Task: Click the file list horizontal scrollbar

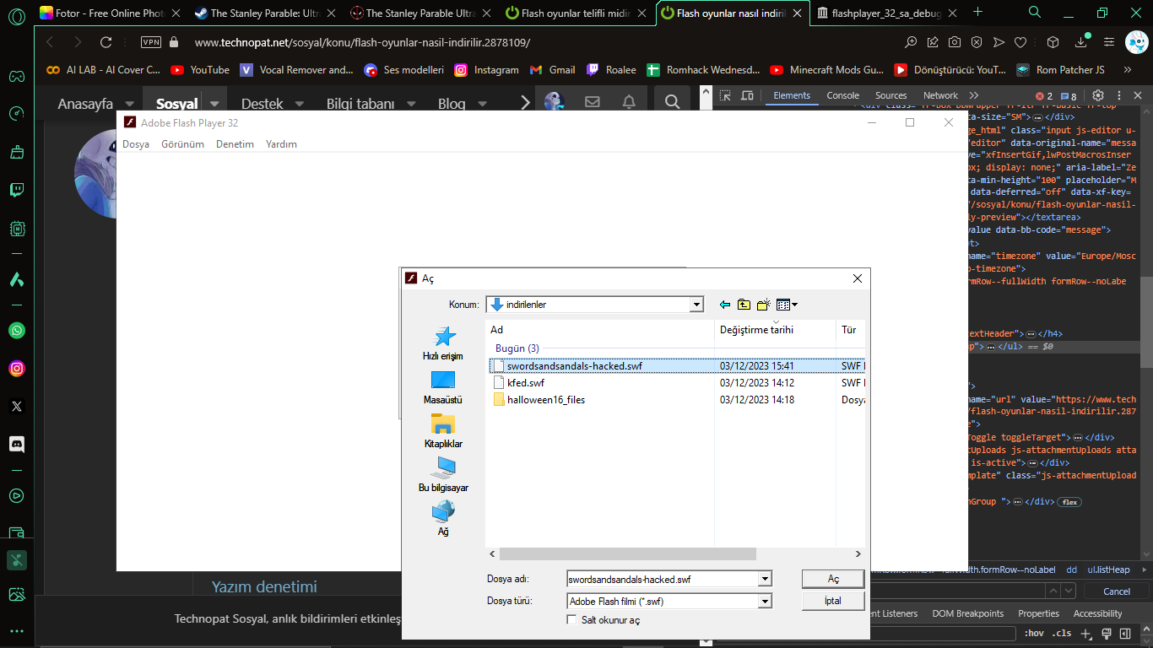Action: pyautogui.click(x=628, y=554)
